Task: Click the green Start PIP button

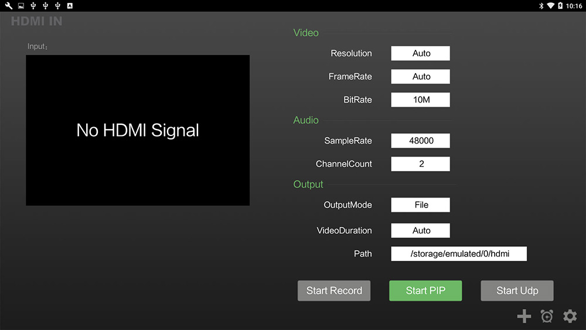Action: pyautogui.click(x=425, y=291)
